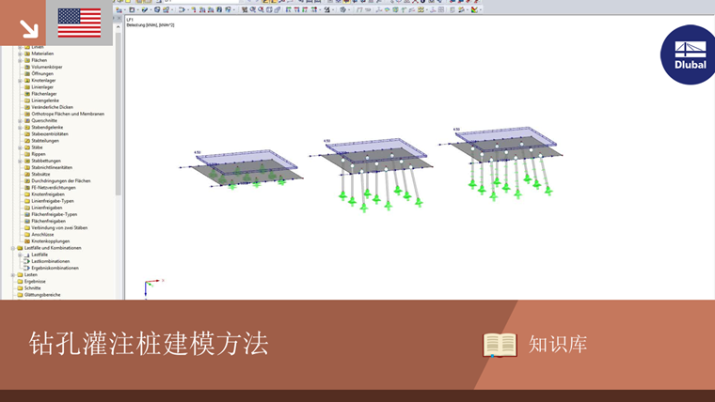Select Schnitte folder in the navigator
Screen dimensions: 715x402
pyautogui.click(x=32, y=288)
